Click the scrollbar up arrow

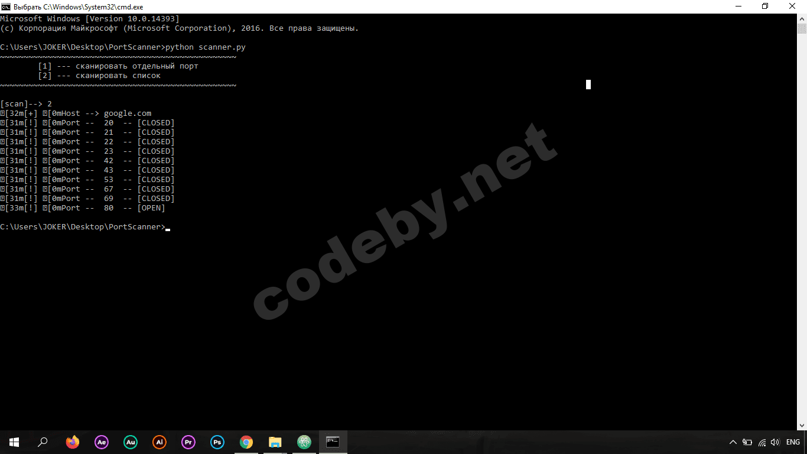pyautogui.click(x=802, y=19)
